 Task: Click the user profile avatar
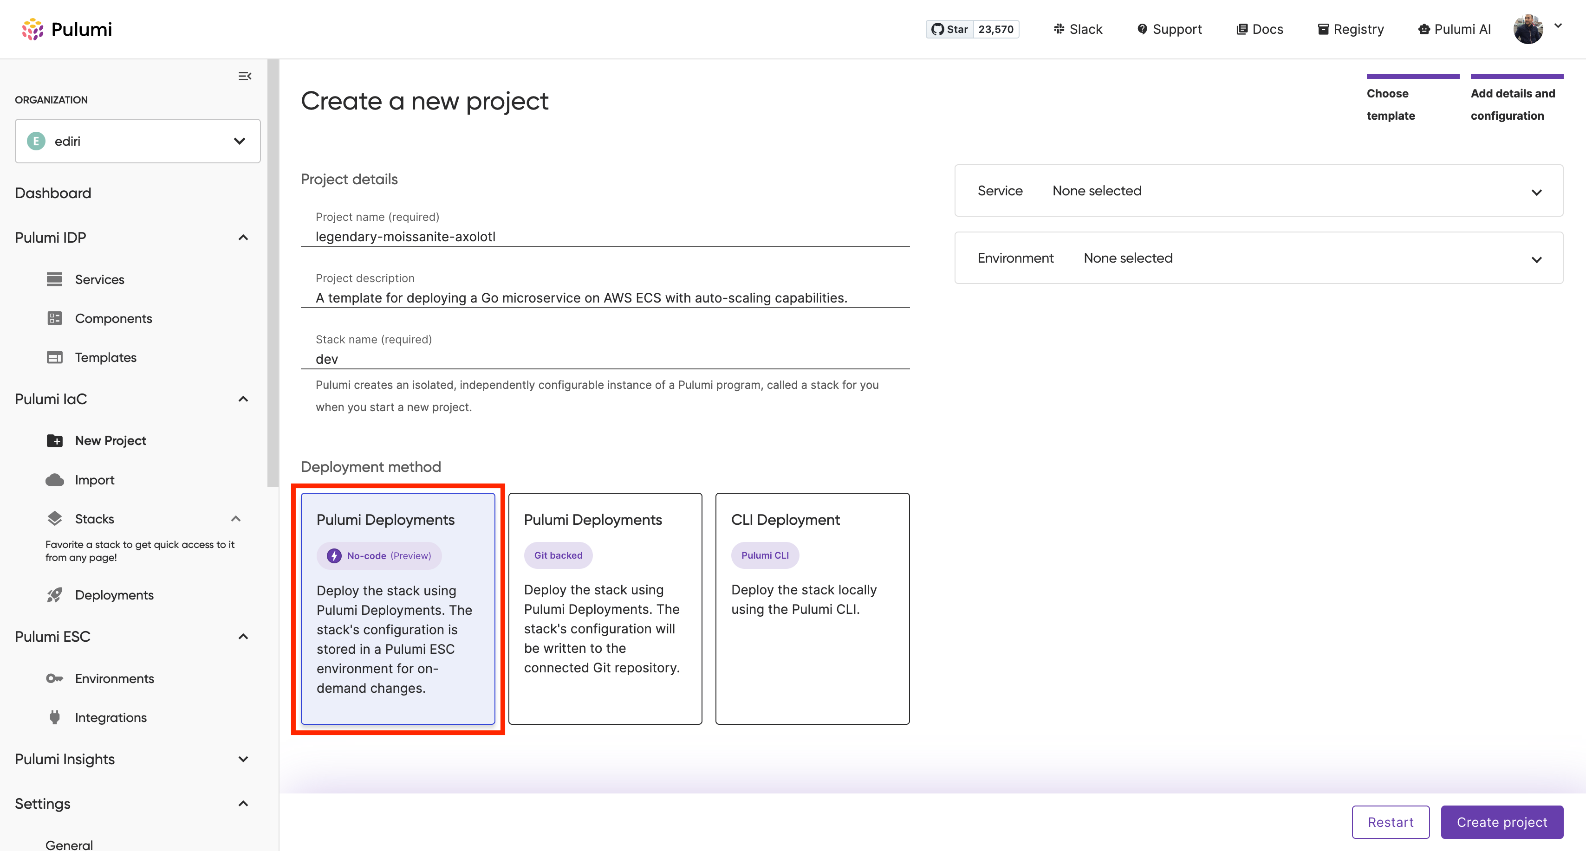pyautogui.click(x=1528, y=29)
